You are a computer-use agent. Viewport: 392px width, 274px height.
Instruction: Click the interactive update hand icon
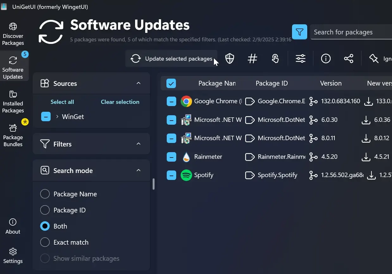pyautogui.click(x=275, y=59)
